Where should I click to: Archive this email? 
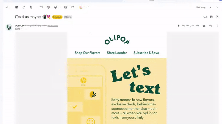click(x=17, y=7)
